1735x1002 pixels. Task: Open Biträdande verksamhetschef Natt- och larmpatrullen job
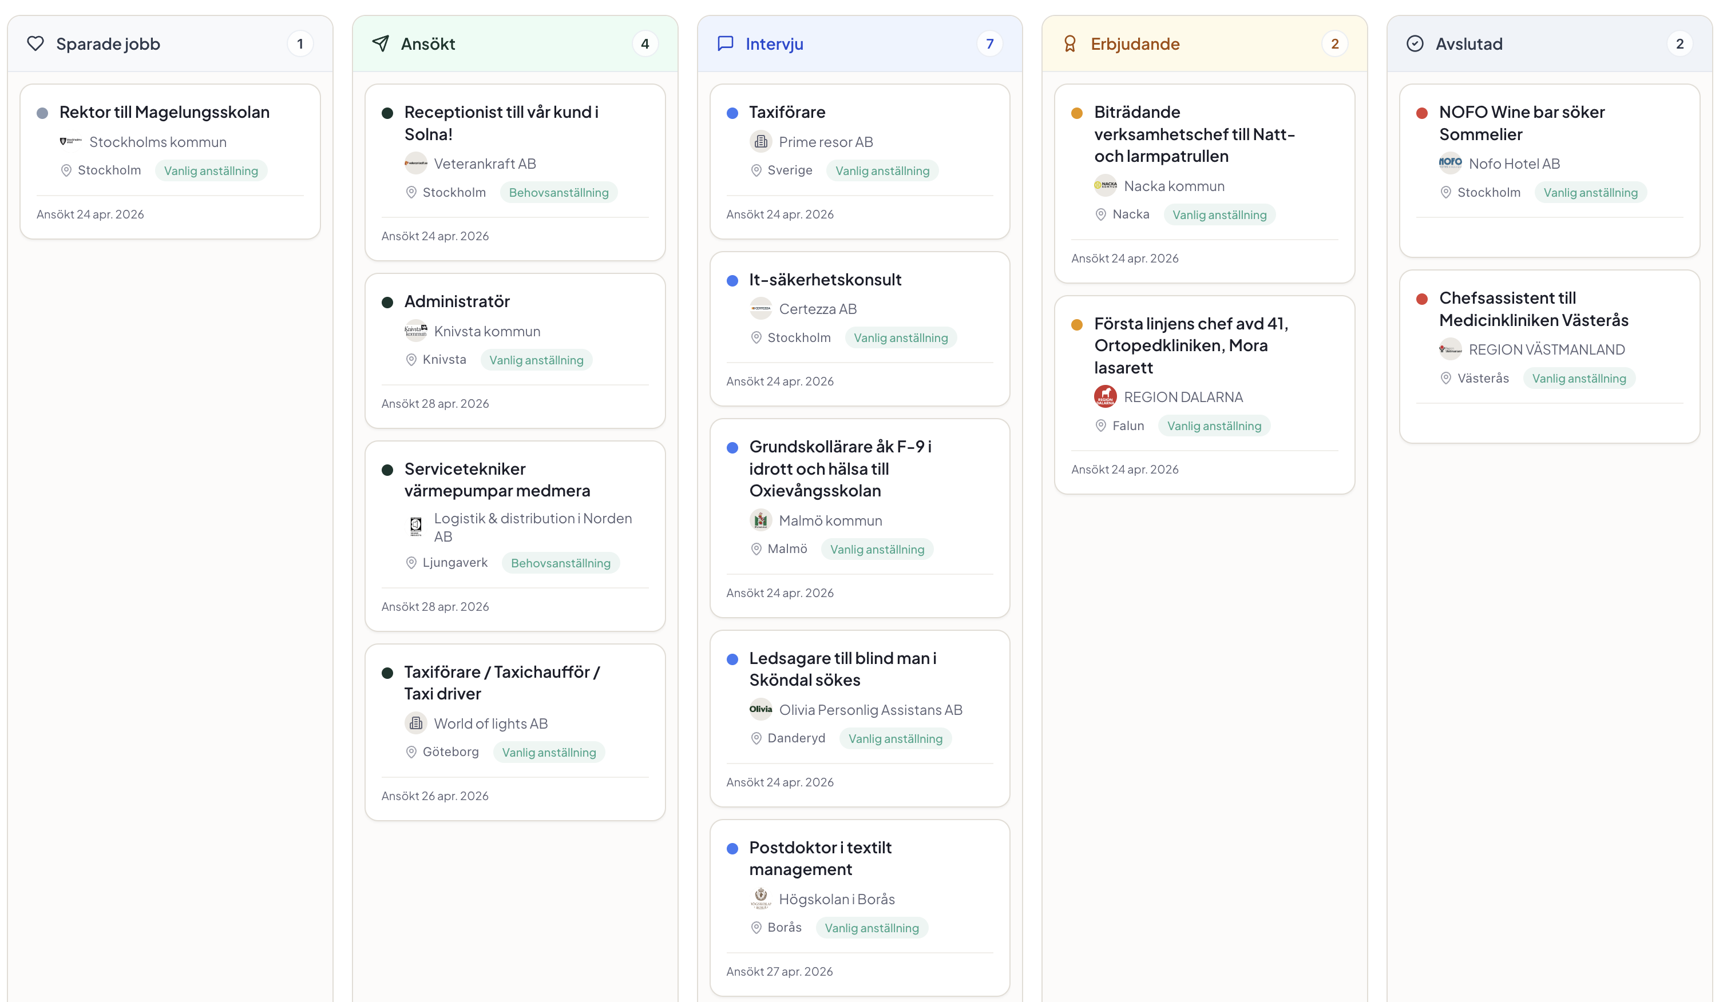[1195, 134]
